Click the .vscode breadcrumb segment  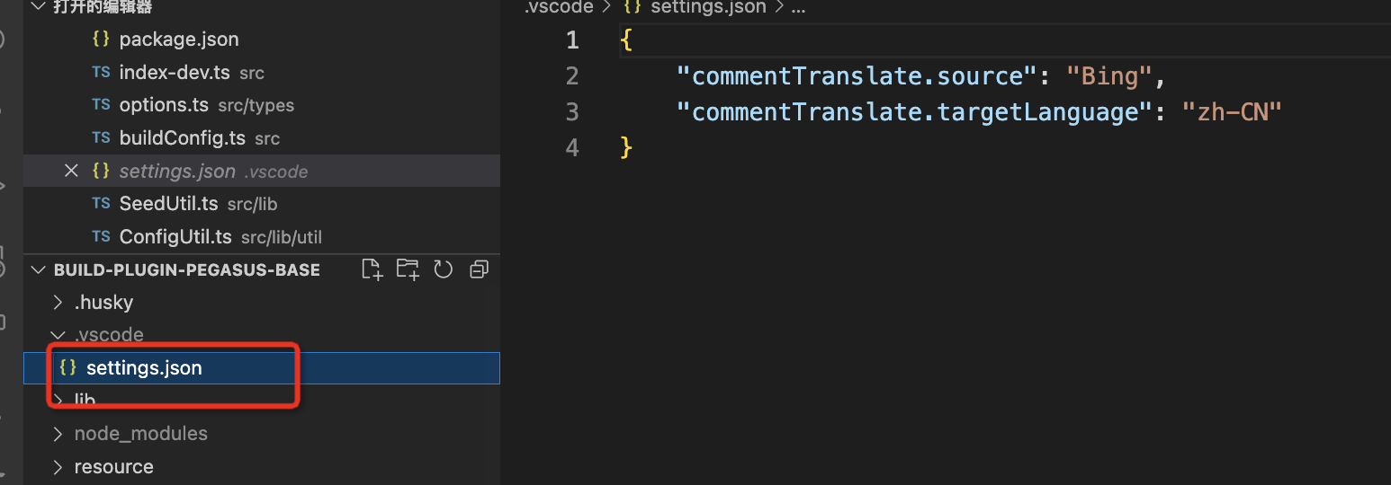[x=559, y=7]
